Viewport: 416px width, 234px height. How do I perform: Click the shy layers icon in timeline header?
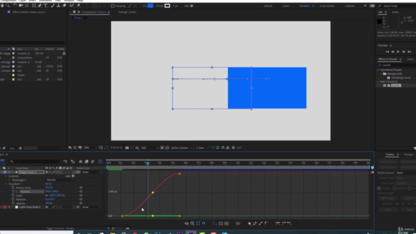click(81, 161)
